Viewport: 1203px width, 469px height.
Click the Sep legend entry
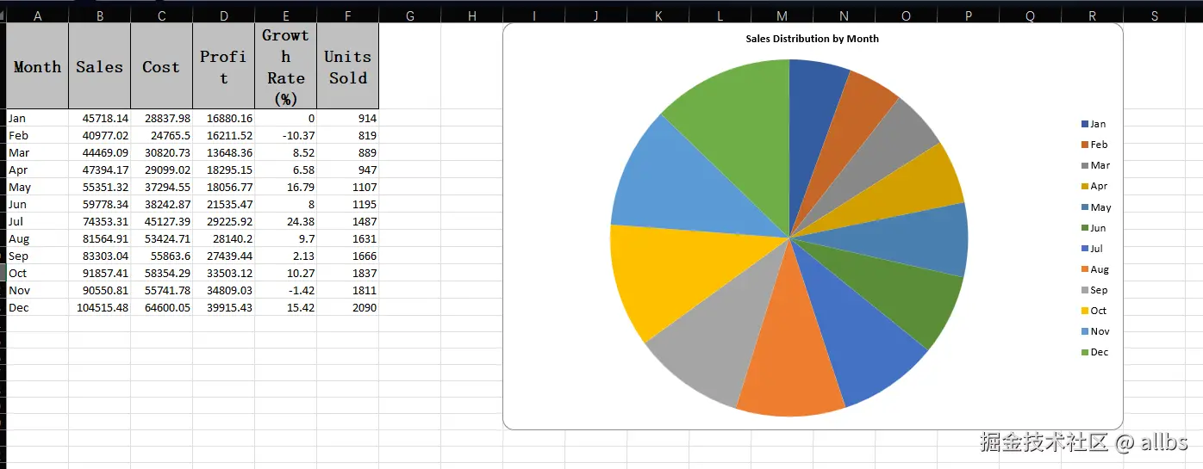[1094, 290]
